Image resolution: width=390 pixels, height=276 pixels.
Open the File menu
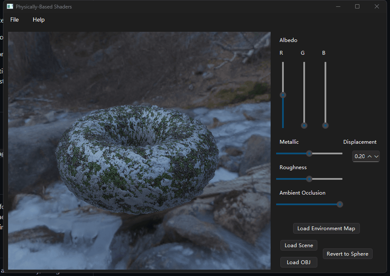(14, 20)
